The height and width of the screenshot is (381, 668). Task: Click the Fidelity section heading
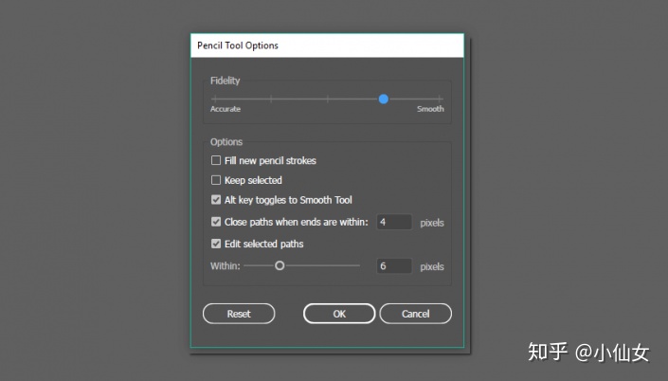pos(225,81)
